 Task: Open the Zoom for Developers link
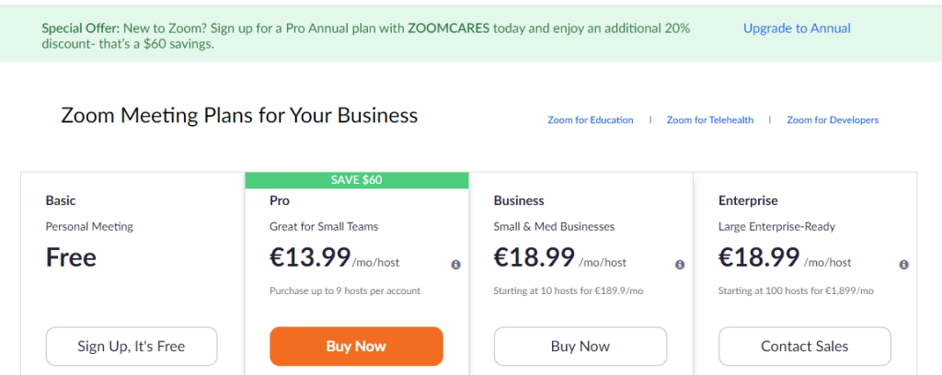pyautogui.click(x=833, y=120)
